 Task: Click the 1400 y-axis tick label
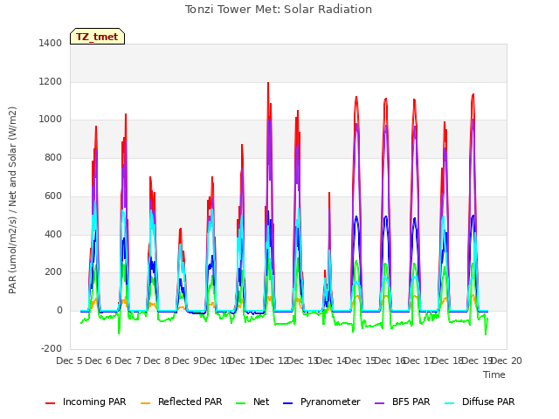tap(51, 43)
